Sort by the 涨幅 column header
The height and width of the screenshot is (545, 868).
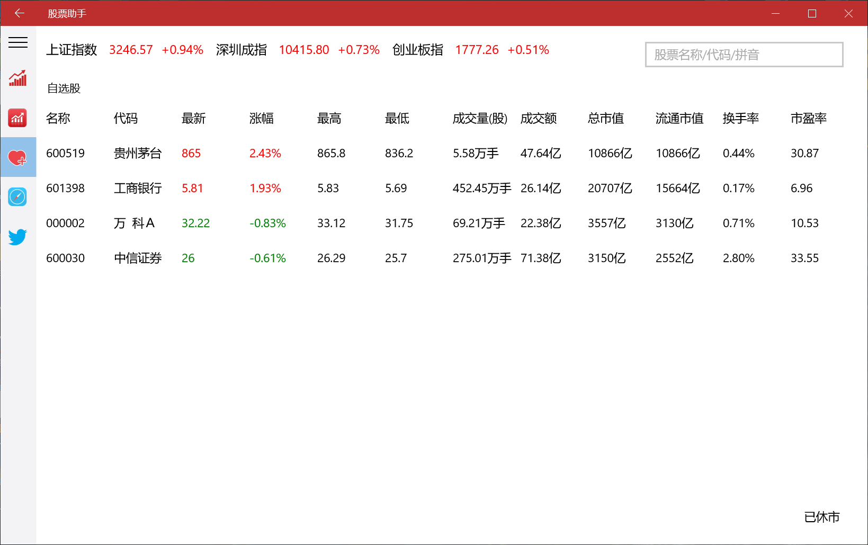262,119
